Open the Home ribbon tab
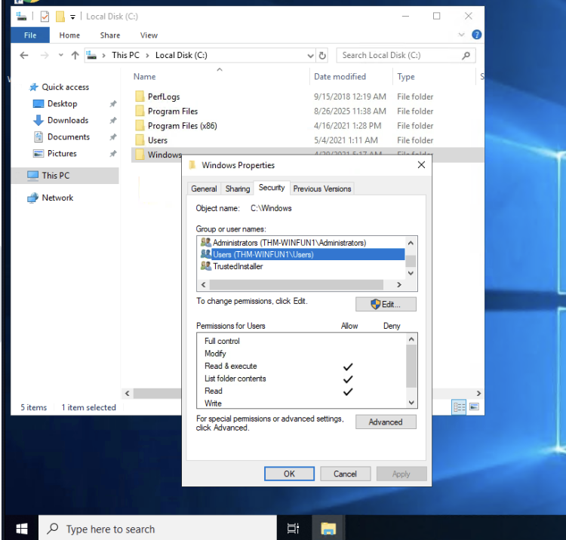Viewport: 566px width, 540px height. (69, 35)
